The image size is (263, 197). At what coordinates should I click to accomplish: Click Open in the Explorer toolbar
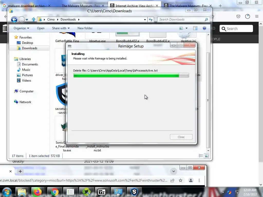click(x=41, y=28)
